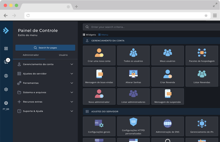This screenshot has width=220, height=142.
Task: Click the panel logo at top left
Action: coord(6,30)
